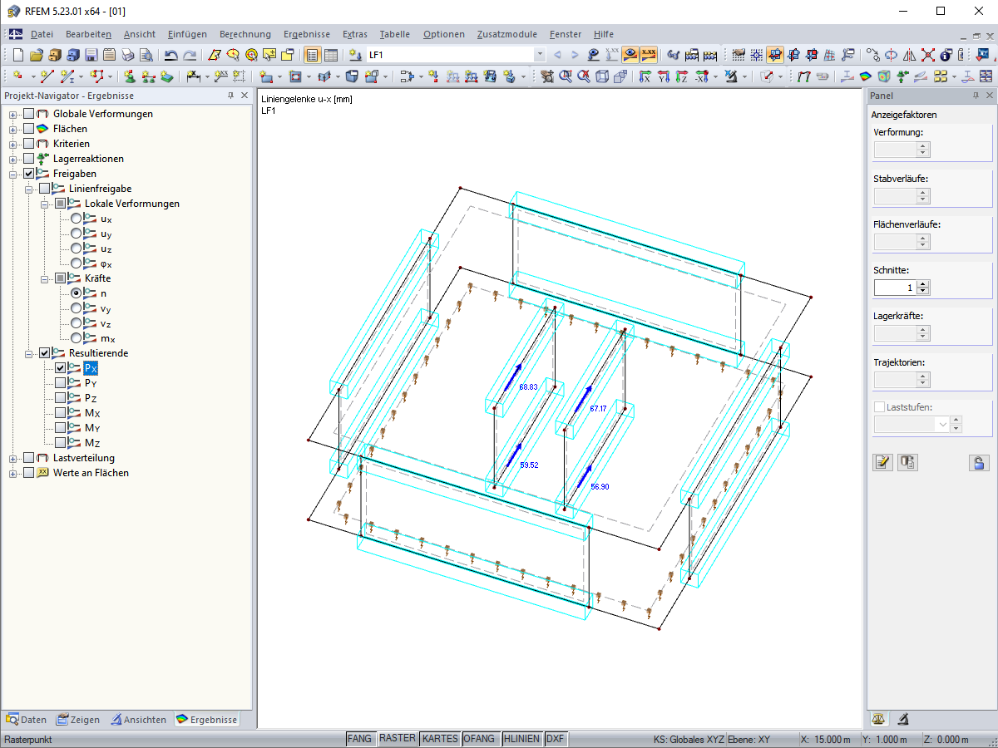Collapse the Freigaben tree node

[x=13, y=174]
